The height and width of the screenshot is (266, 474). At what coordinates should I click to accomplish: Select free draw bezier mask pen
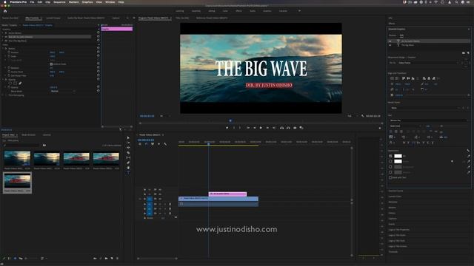20,83
